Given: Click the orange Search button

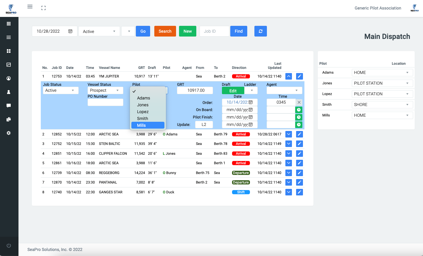Looking at the screenshot, I should (165, 31).
